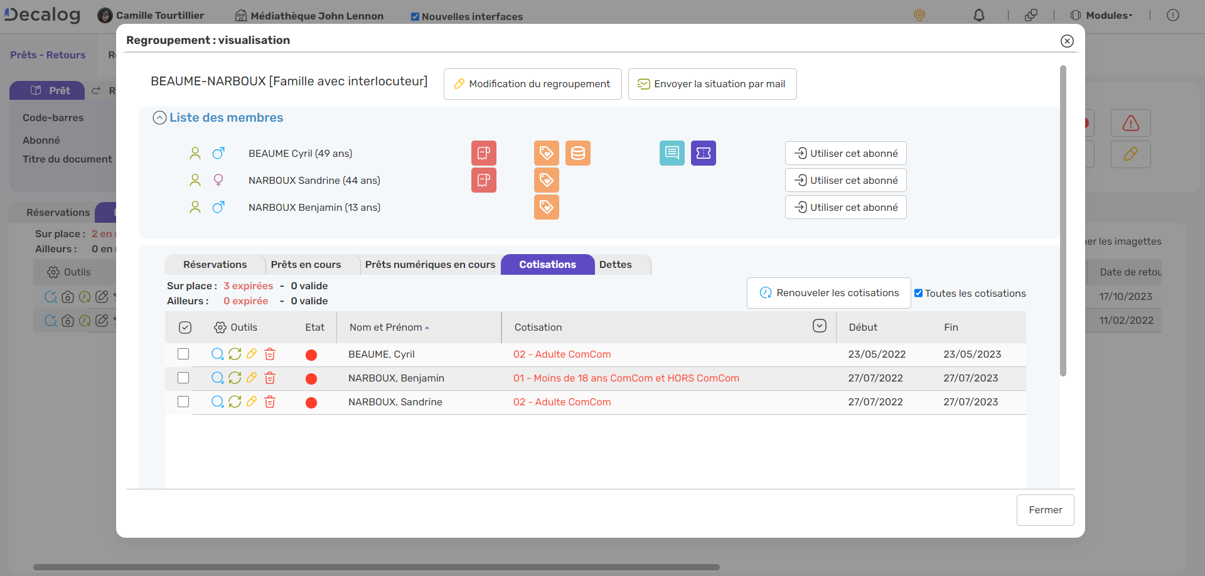The width and height of the screenshot is (1205, 576).
Task: Check the BEAUME, Cyril row checkbox
Action: [183, 355]
